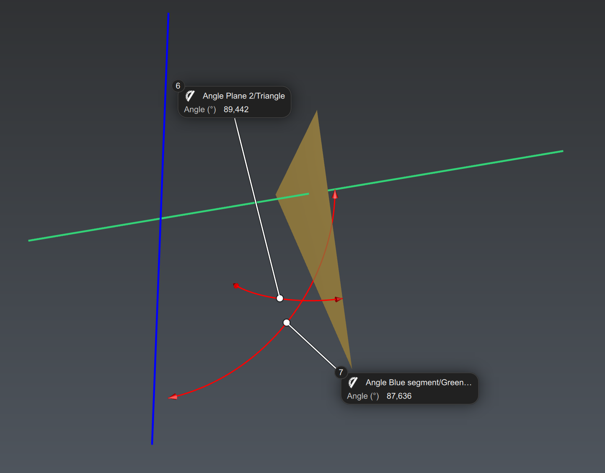Click the 89,442 angle value
Screen dimensions: 605x473
pyautogui.click(x=236, y=109)
